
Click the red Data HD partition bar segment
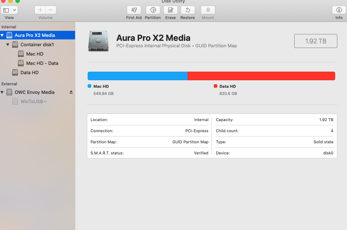click(262, 76)
